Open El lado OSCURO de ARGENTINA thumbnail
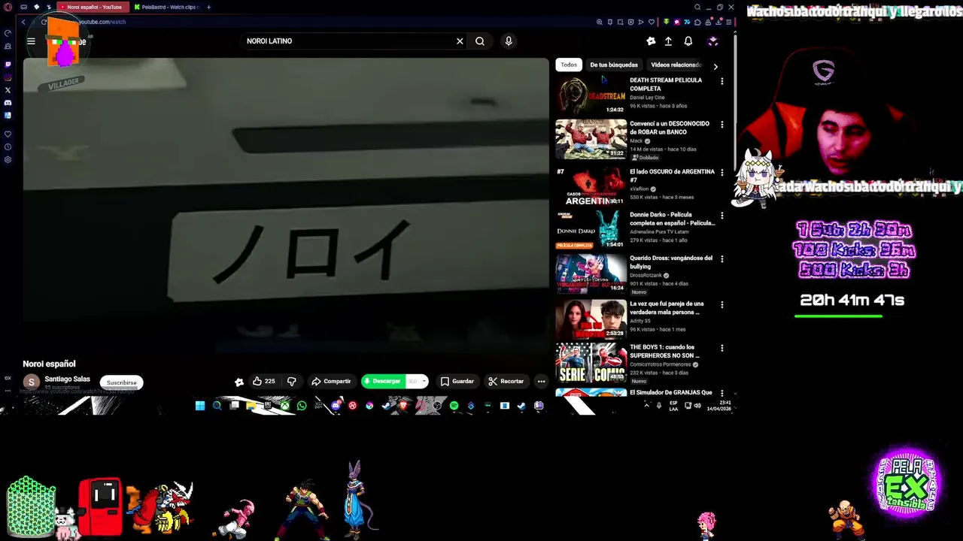 pyautogui.click(x=591, y=186)
